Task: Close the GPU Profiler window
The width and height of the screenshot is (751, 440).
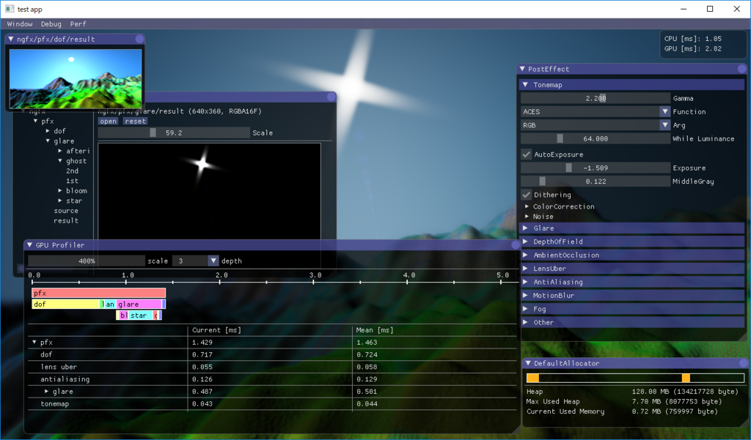Action: click(516, 245)
